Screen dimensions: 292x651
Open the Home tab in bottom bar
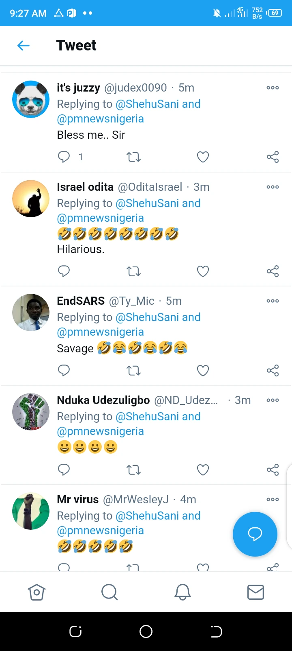click(36, 592)
